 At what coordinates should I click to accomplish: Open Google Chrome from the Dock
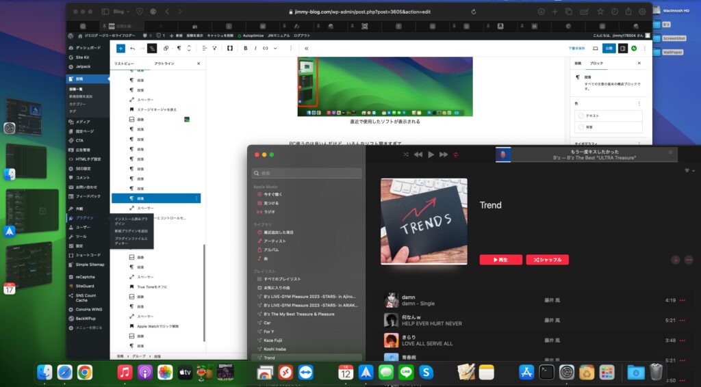(85, 372)
